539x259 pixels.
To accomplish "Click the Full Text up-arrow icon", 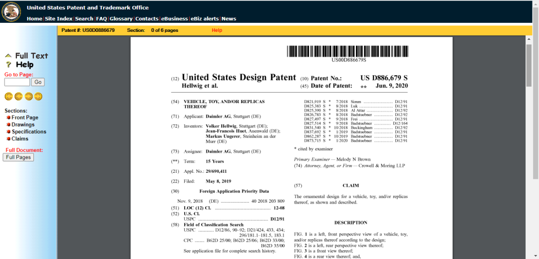I will point(8,56).
